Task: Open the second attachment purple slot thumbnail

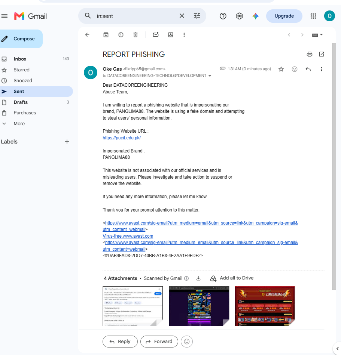Action: (199, 306)
